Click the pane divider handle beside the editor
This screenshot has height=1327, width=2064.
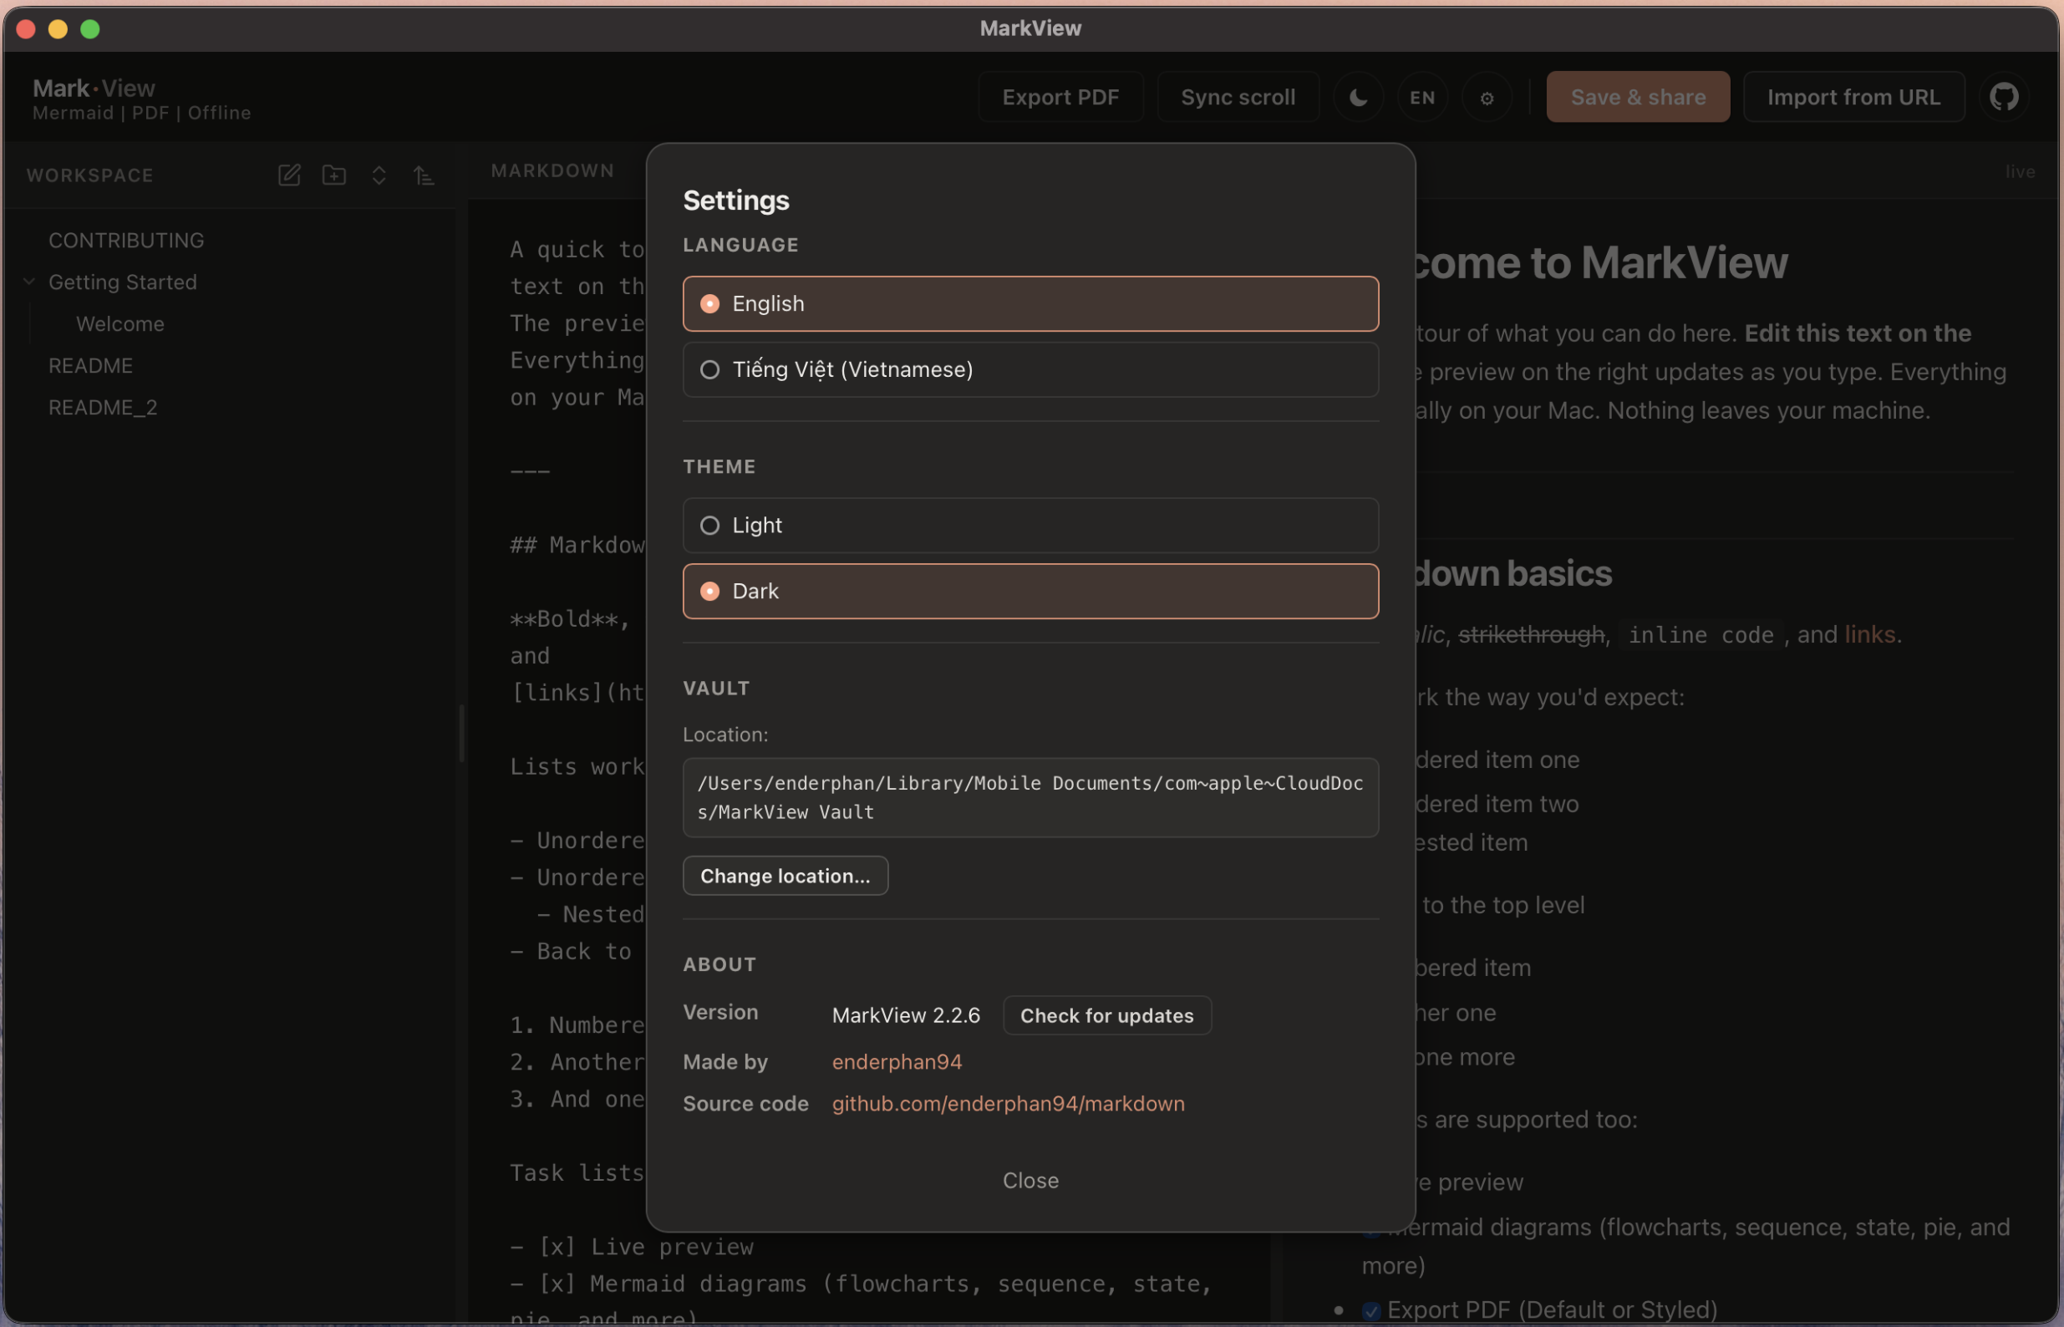click(462, 734)
